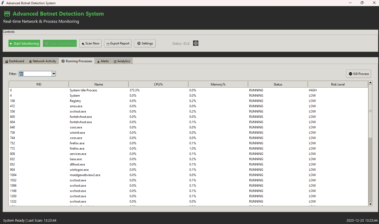Image resolution: width=379 pixels, height=224 pixels.
Task: Switch to the Analytics tab
Action: (x=122, y=61)
